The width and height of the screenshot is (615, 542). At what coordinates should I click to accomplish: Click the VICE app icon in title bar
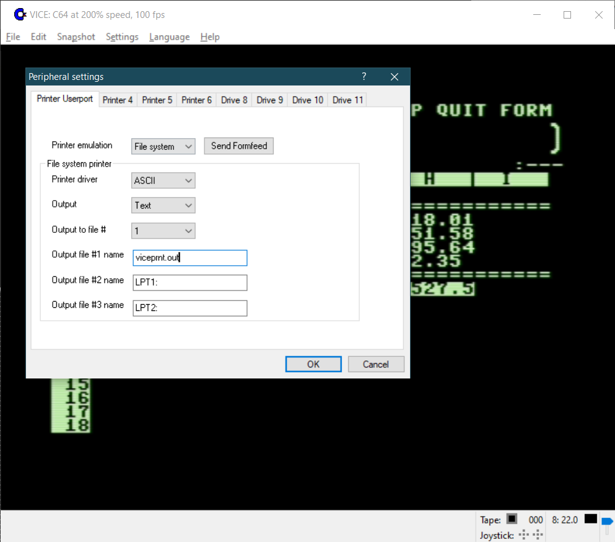click(x=20, y=14)
